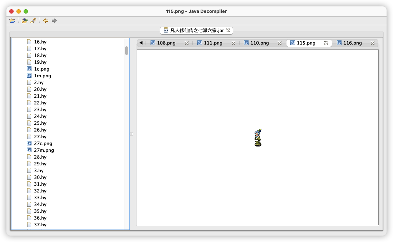
Task: Go forward with the right arrow
Action: click(x=54, y=21)
